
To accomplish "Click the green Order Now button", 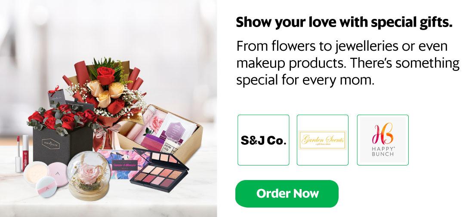I will pyautogui.click(x=287, y=193).
